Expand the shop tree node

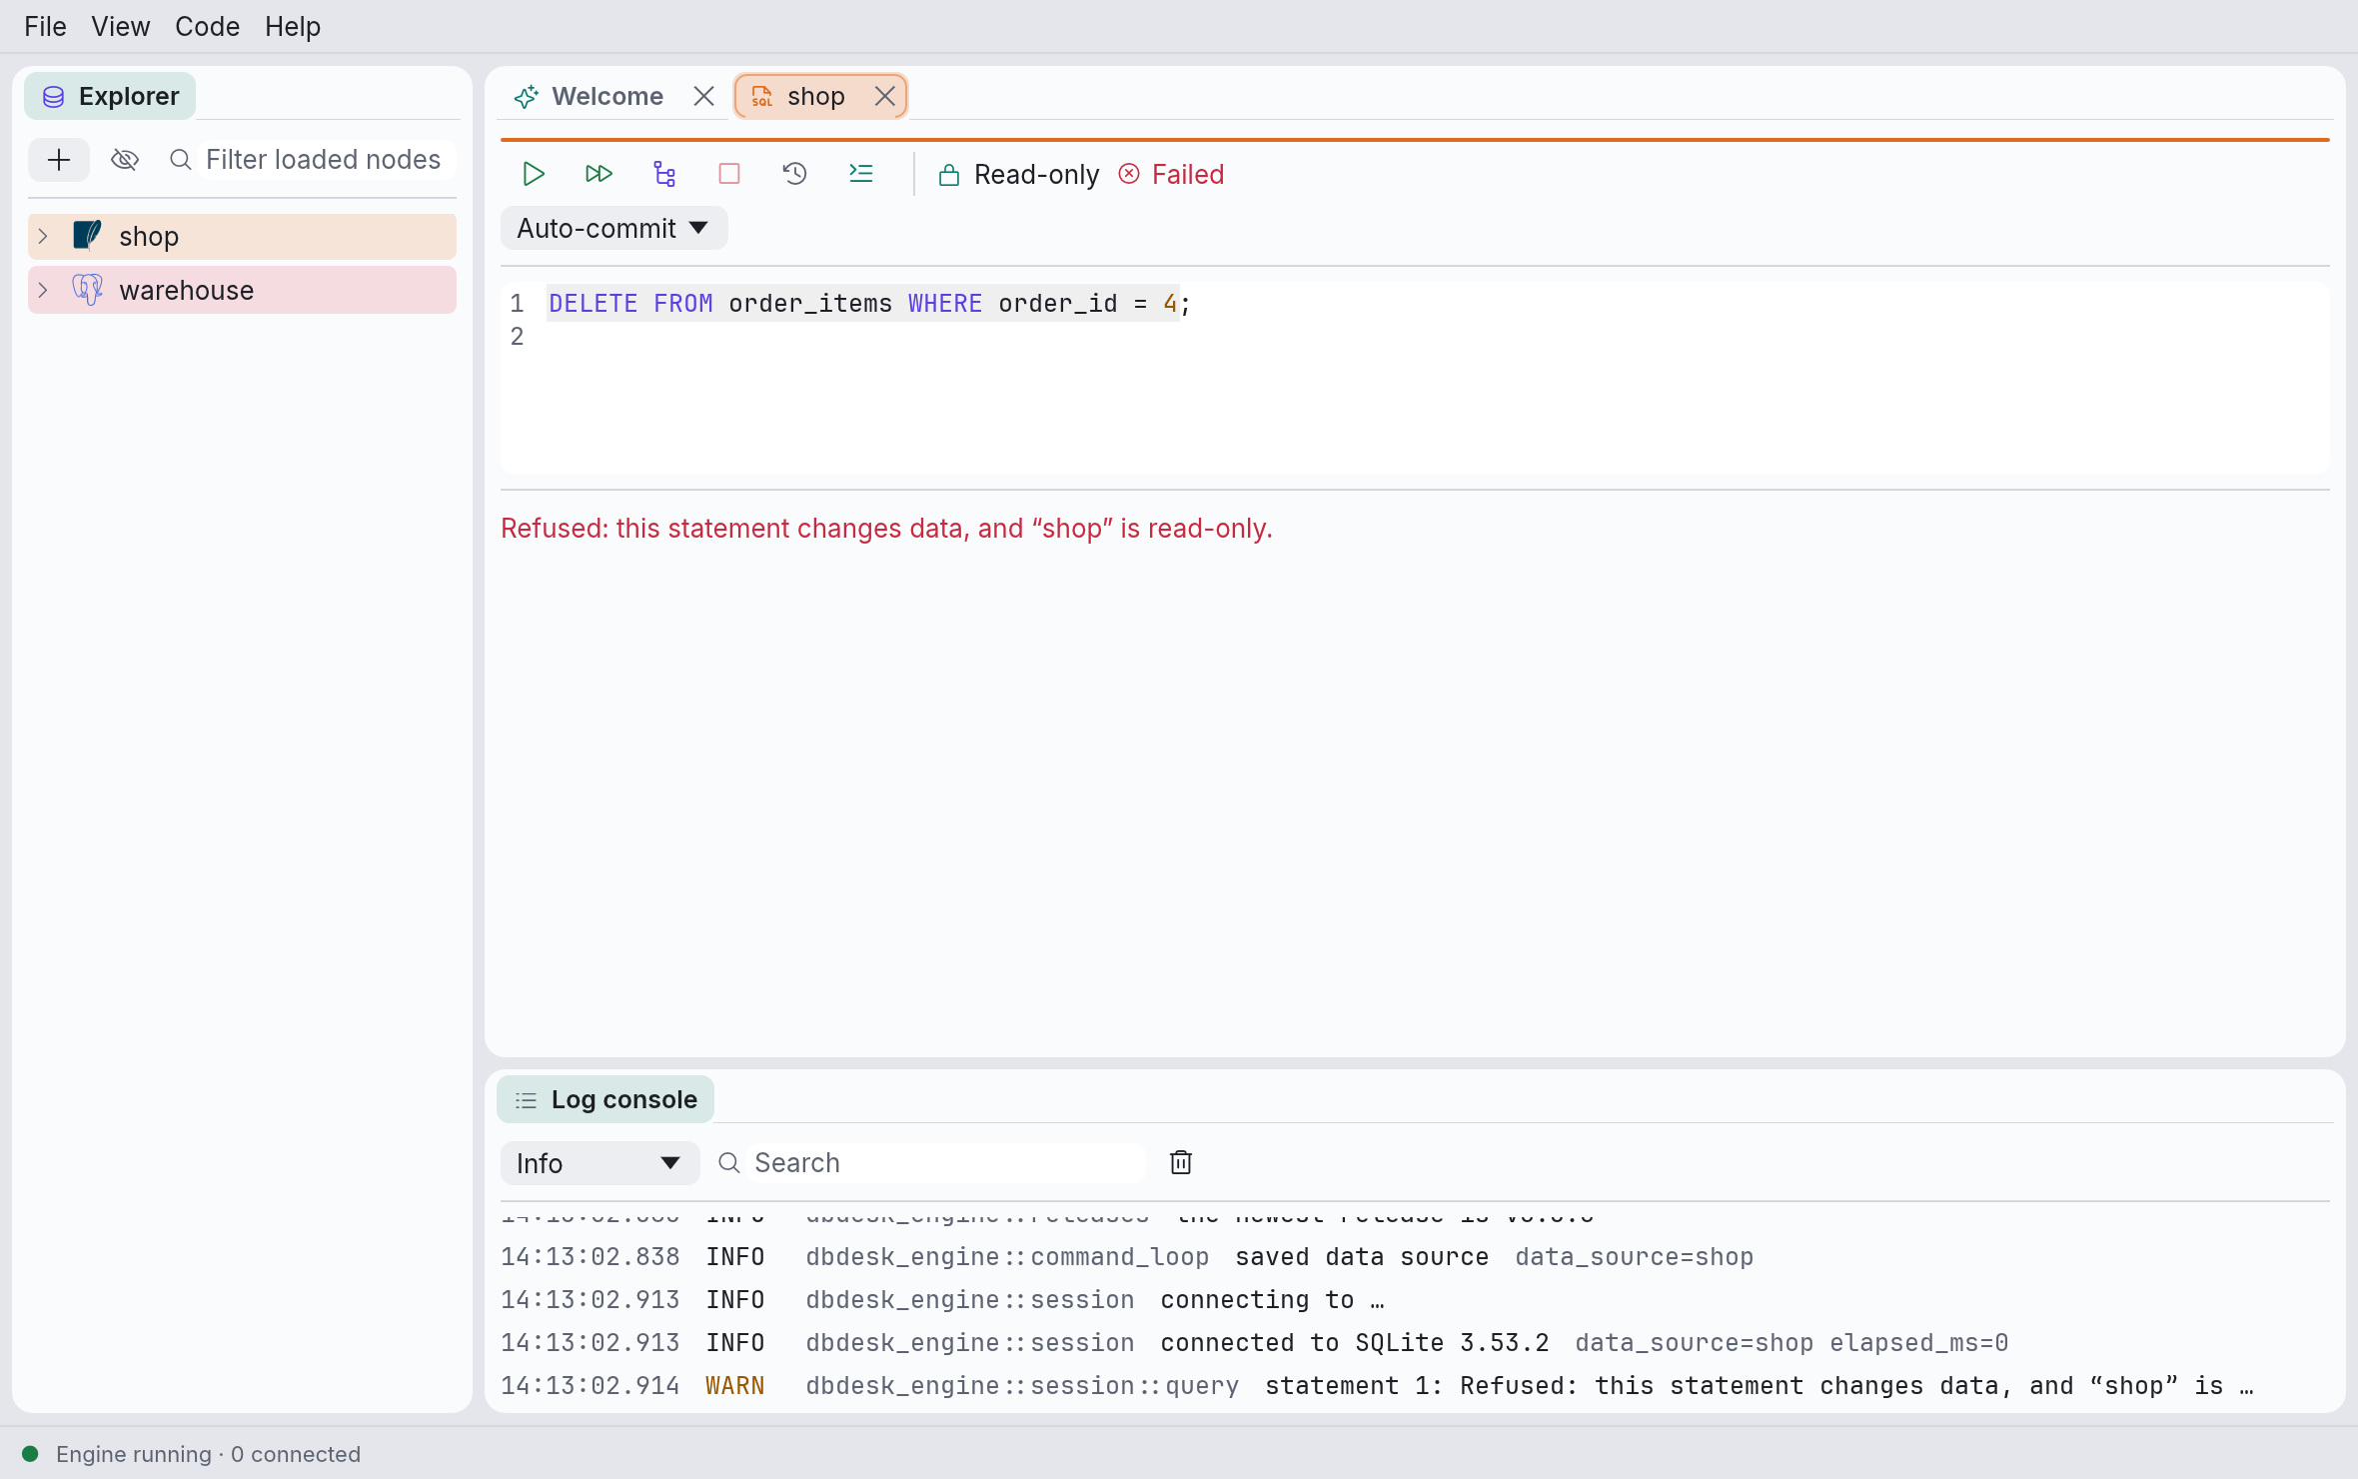[x=43, y=237]
